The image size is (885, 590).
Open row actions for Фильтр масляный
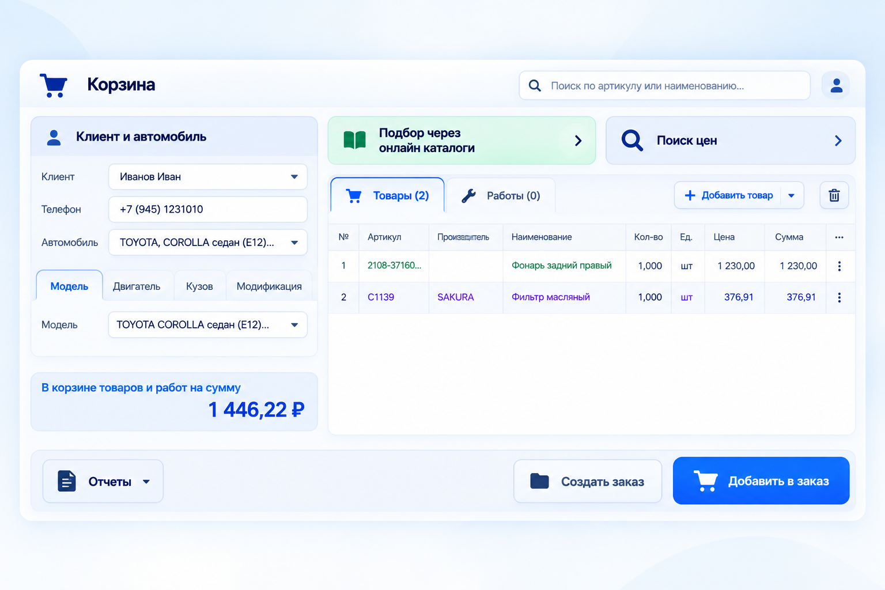click(x=839, y=297)
